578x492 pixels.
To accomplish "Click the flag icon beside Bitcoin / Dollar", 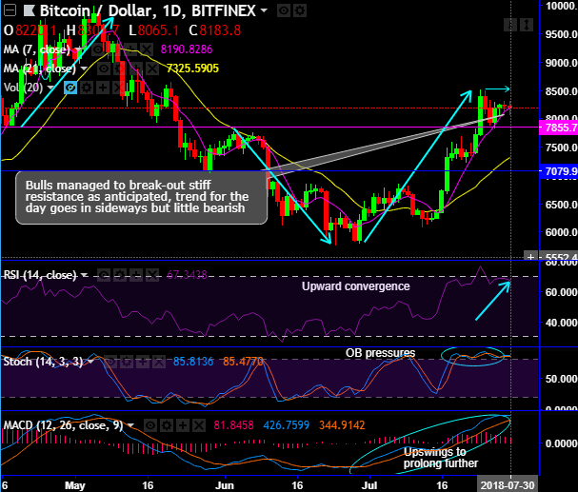I will click(30, 10).
